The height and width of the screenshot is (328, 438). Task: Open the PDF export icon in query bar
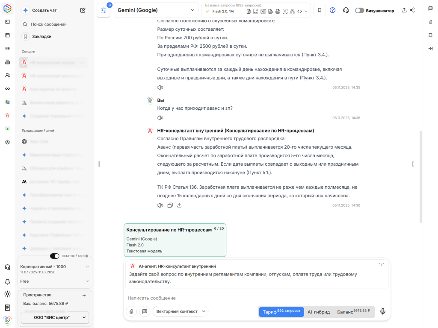(x=255, y=11)
